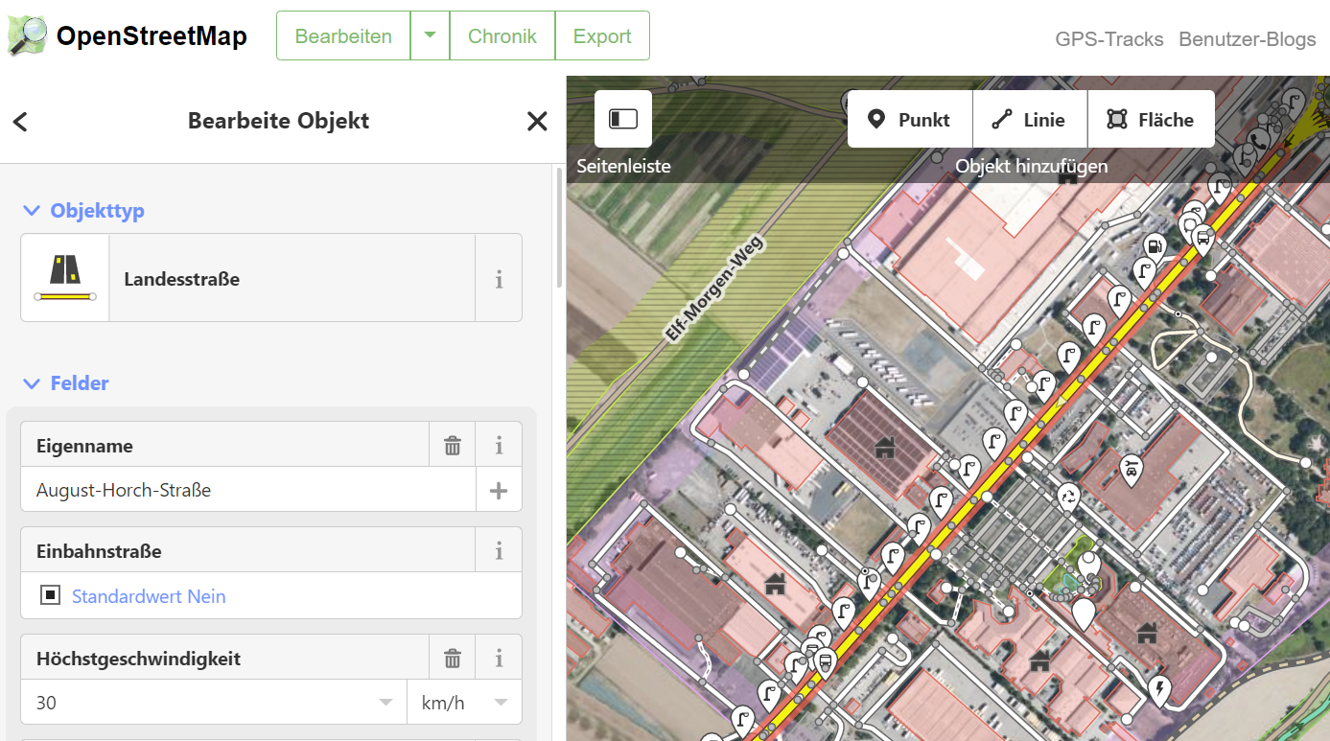Viewport: 1330px width, 741px height.
Task: Click the Landesstraße preset button label
Action: click(x=292, y=279)
